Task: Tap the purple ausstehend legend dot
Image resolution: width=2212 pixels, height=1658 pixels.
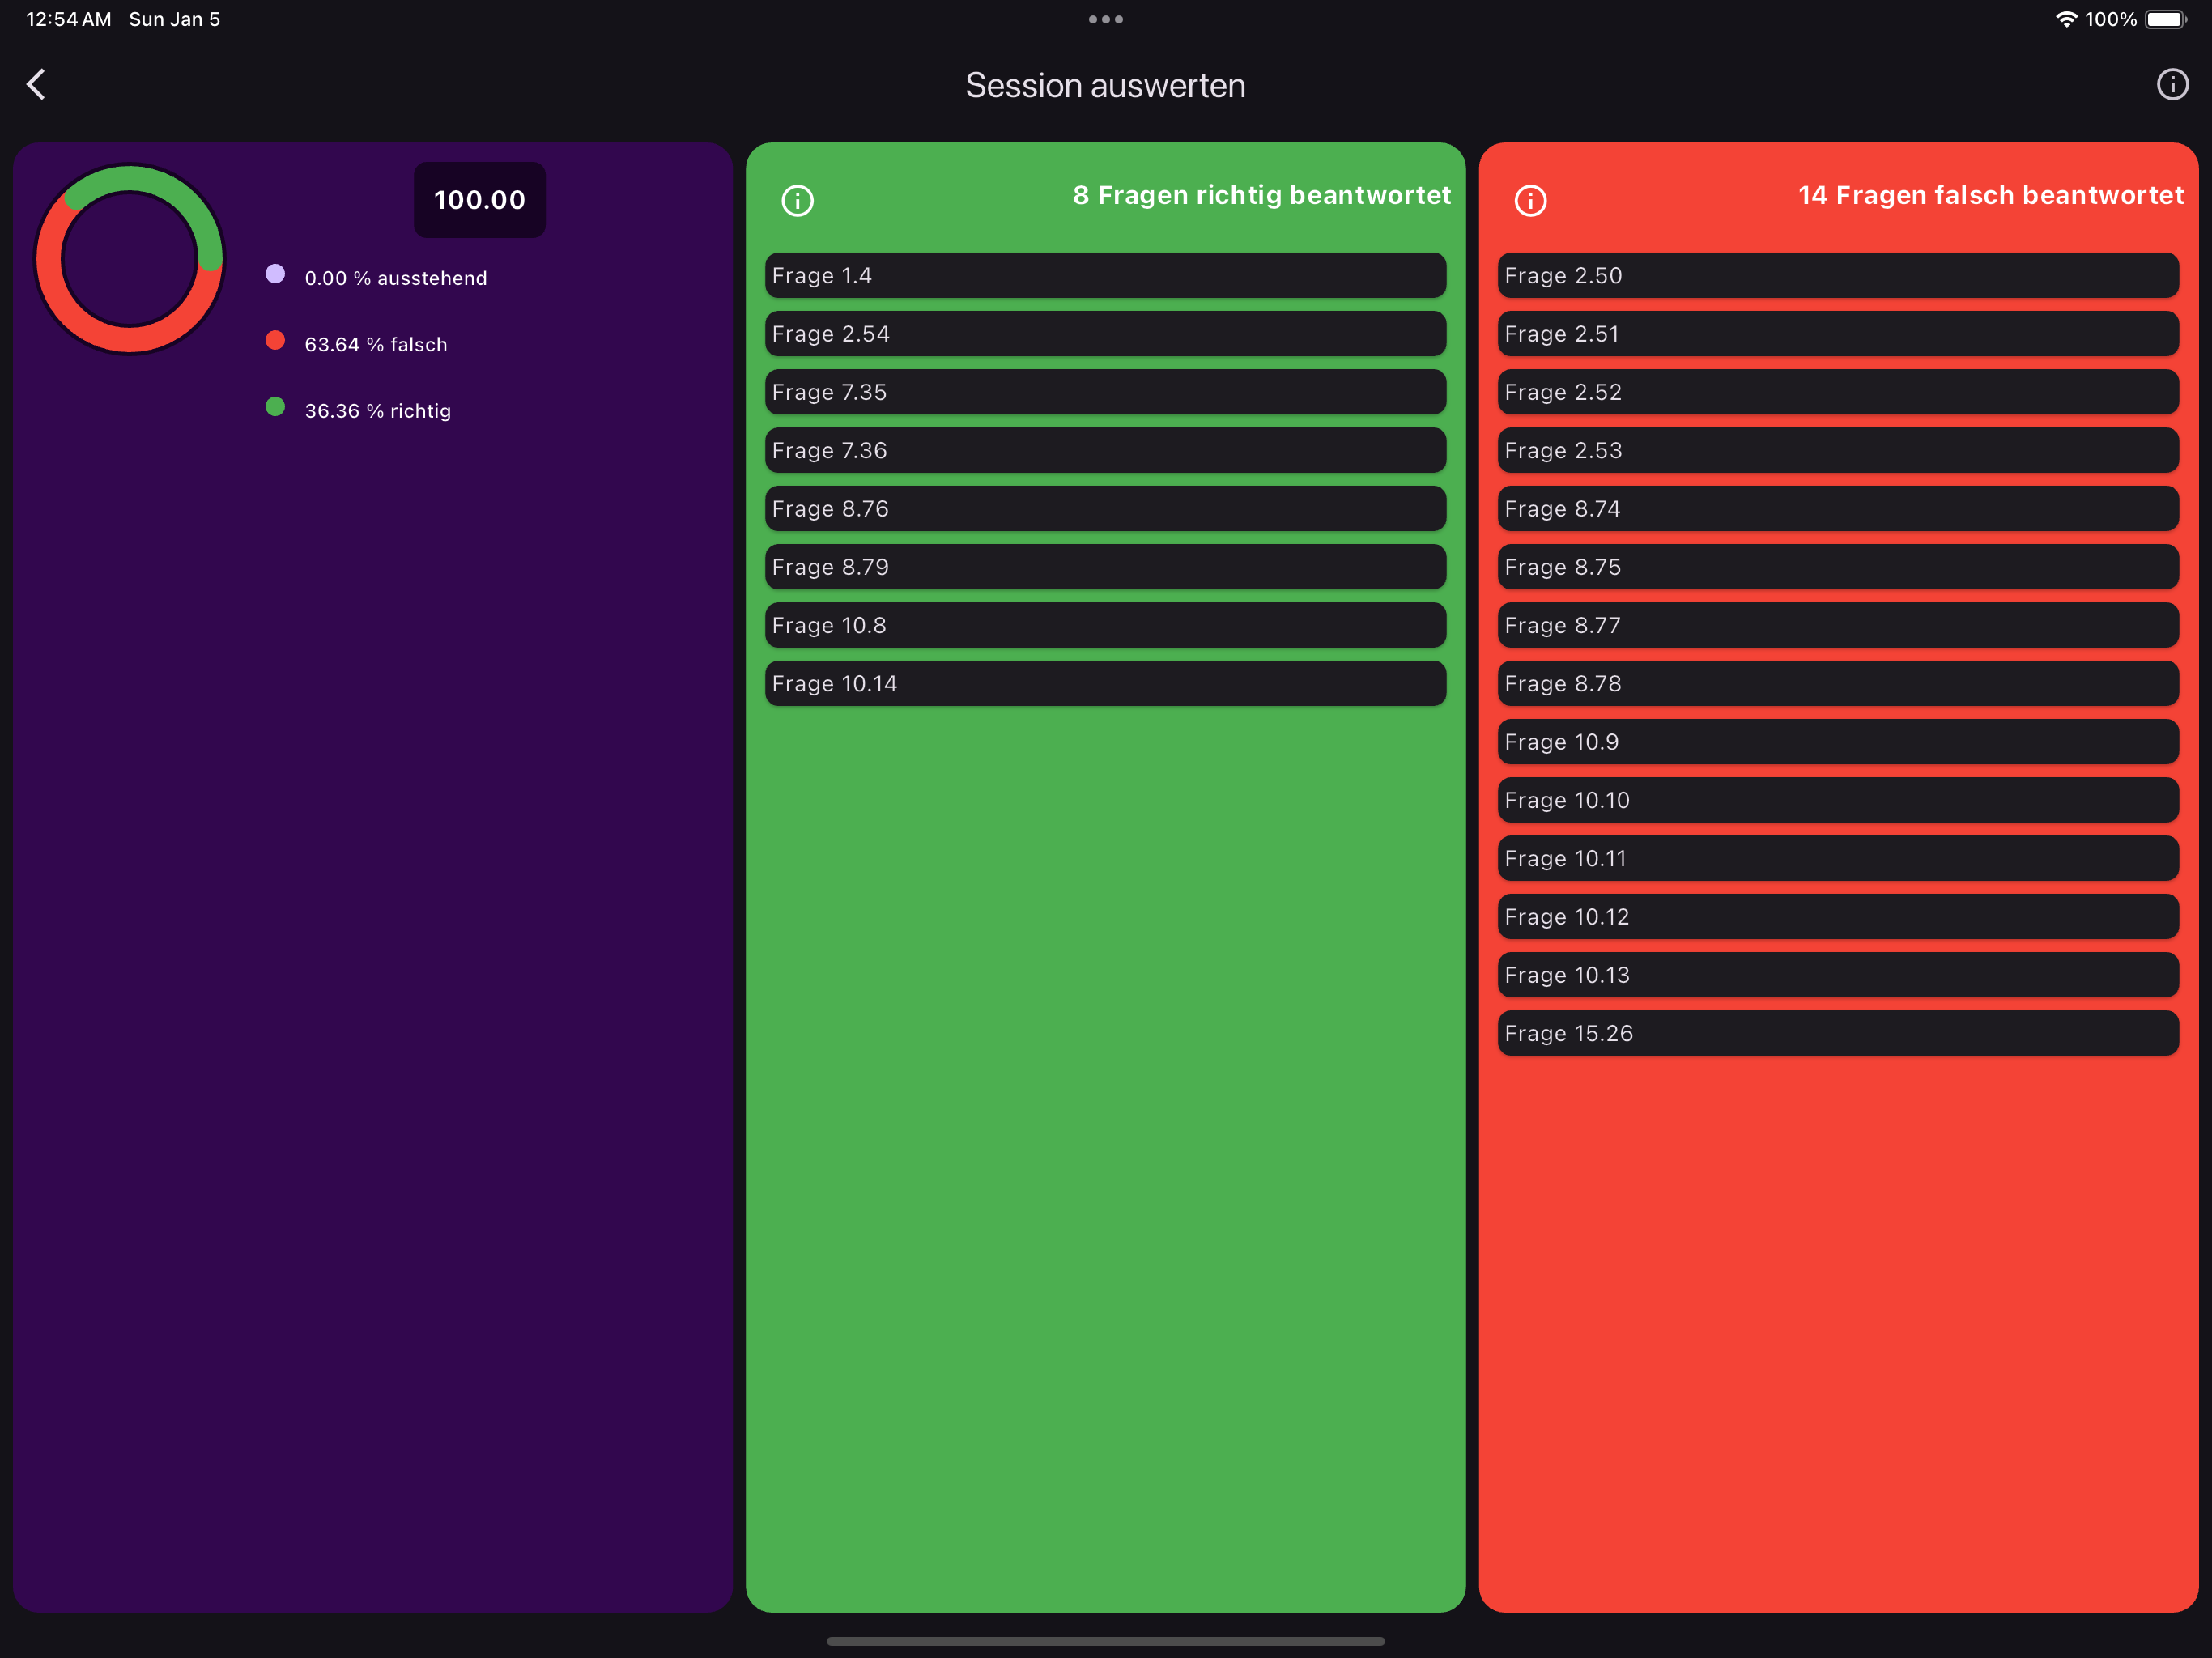Action: click(275, 274)
